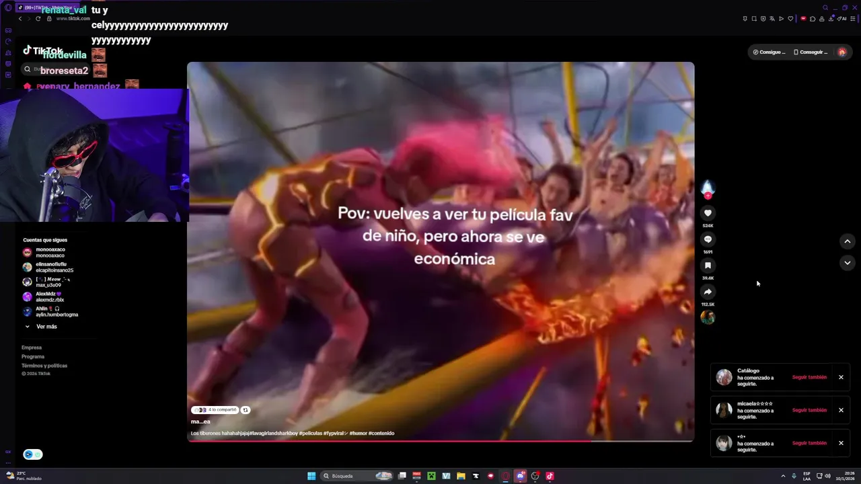Screen dimensions: 861x484
Task: Click the video progress bar
Action: 441,442
